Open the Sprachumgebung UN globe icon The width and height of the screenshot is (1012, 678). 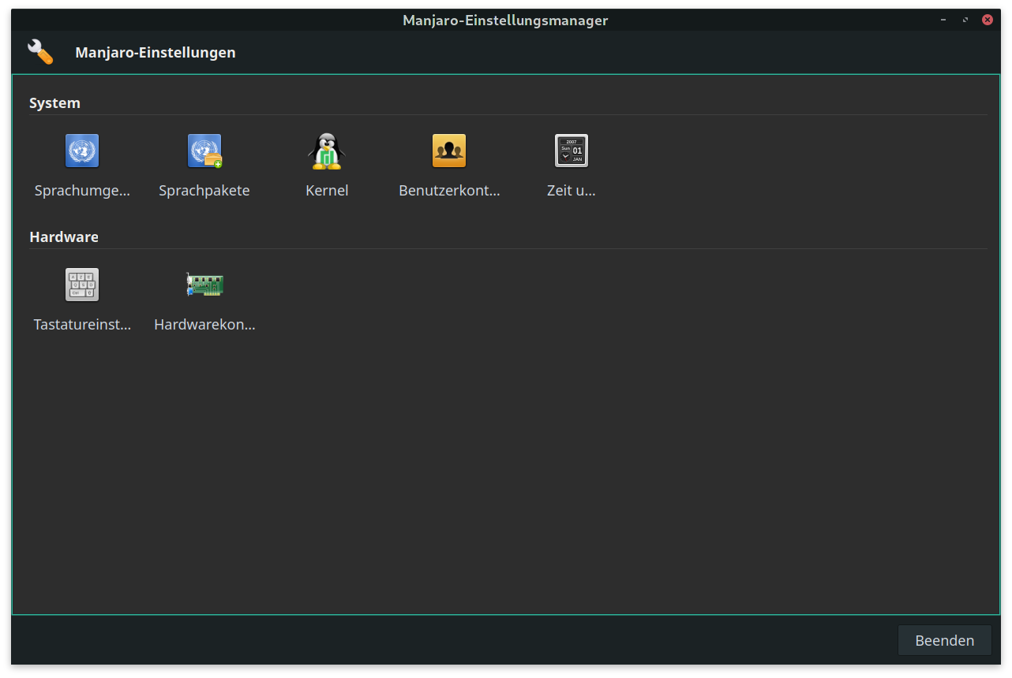82,151
